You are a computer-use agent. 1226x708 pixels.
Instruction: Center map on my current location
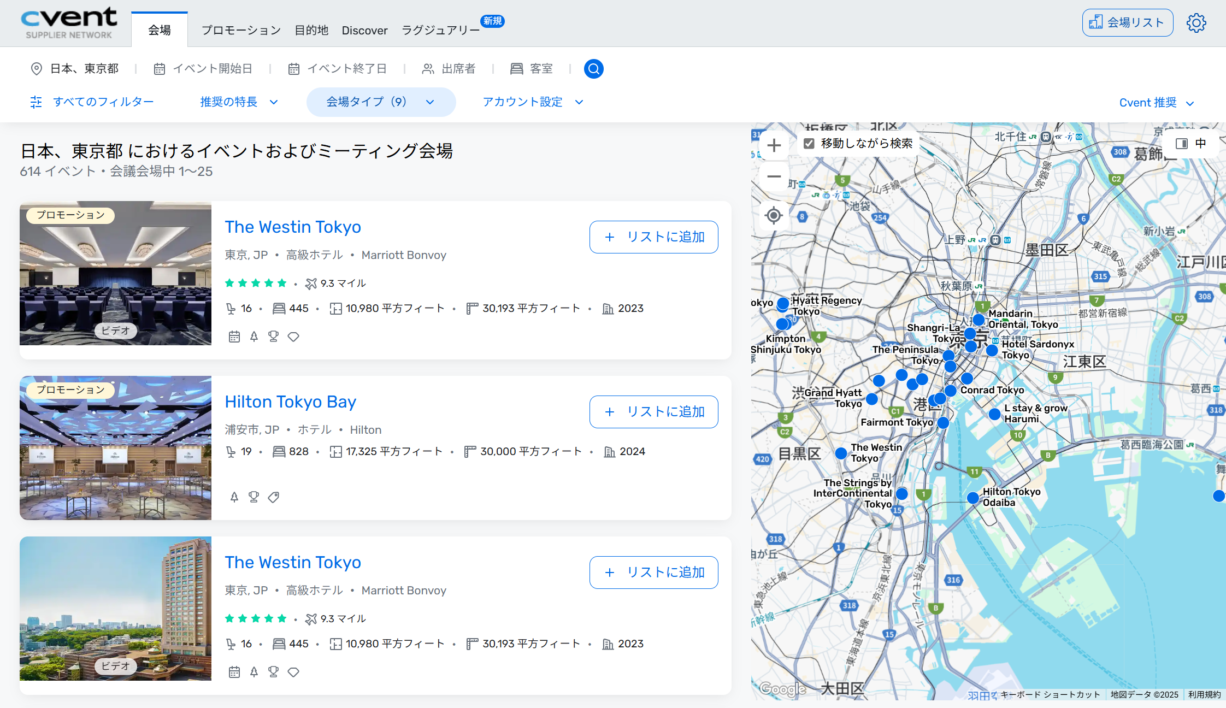[x=774, y=215]
